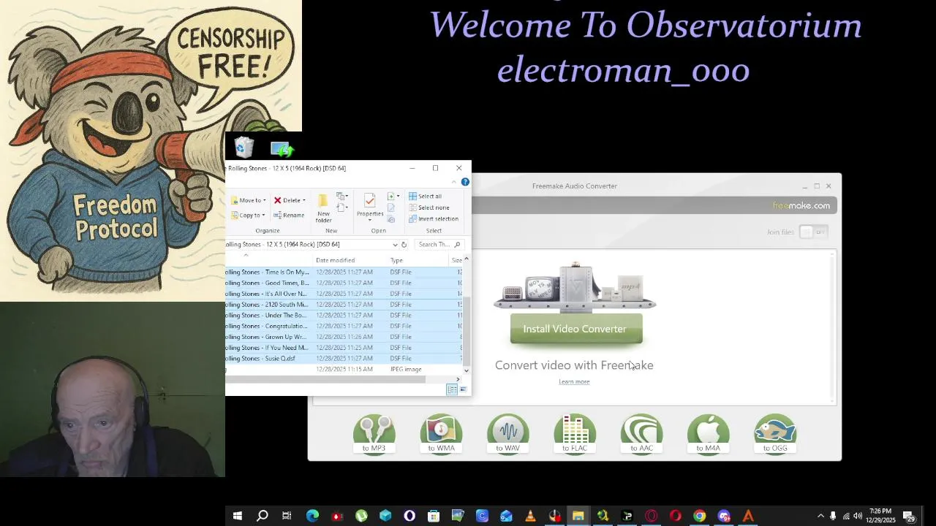Open File Explorer taskbar icon
936x526 pixels.
tap(578, 516)
